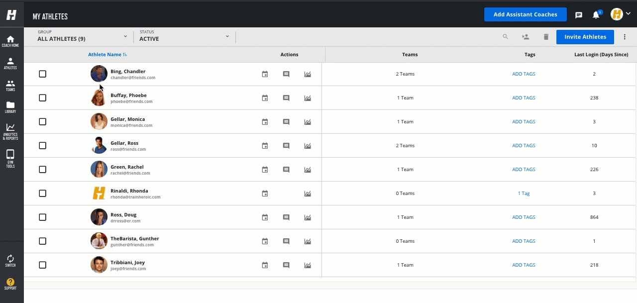Click the Teams column header

[x=410, y=55]
